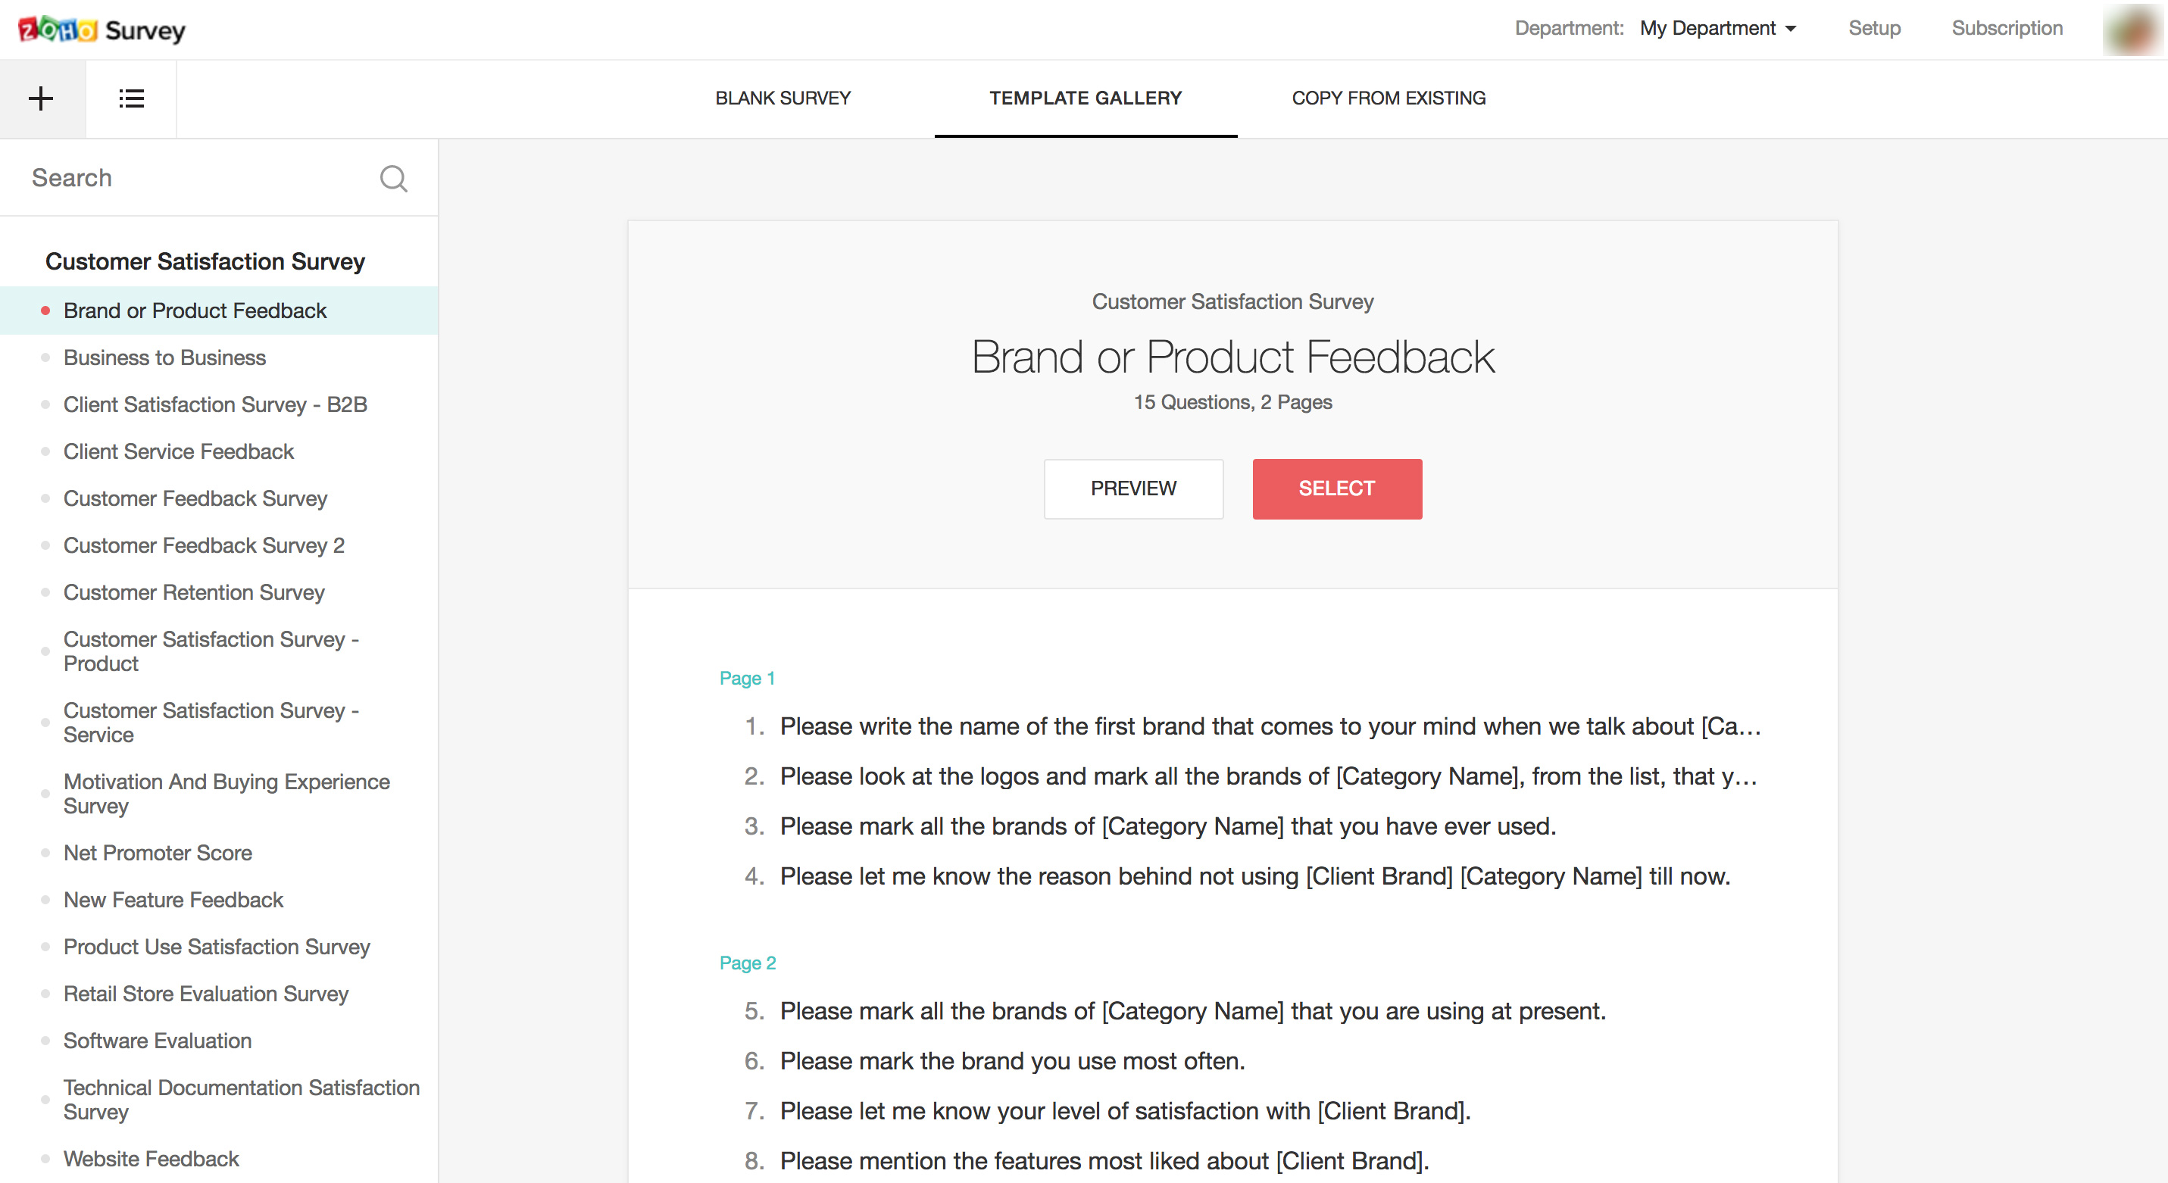Switch to the Blank Survey tab
Image resolution: width=2168 pixels, height=1183 pixels.
pos(784,99)
